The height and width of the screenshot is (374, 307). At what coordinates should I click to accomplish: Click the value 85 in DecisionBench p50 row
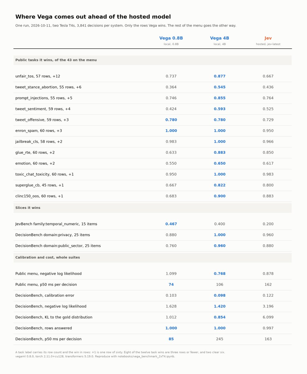click(171, 339)
